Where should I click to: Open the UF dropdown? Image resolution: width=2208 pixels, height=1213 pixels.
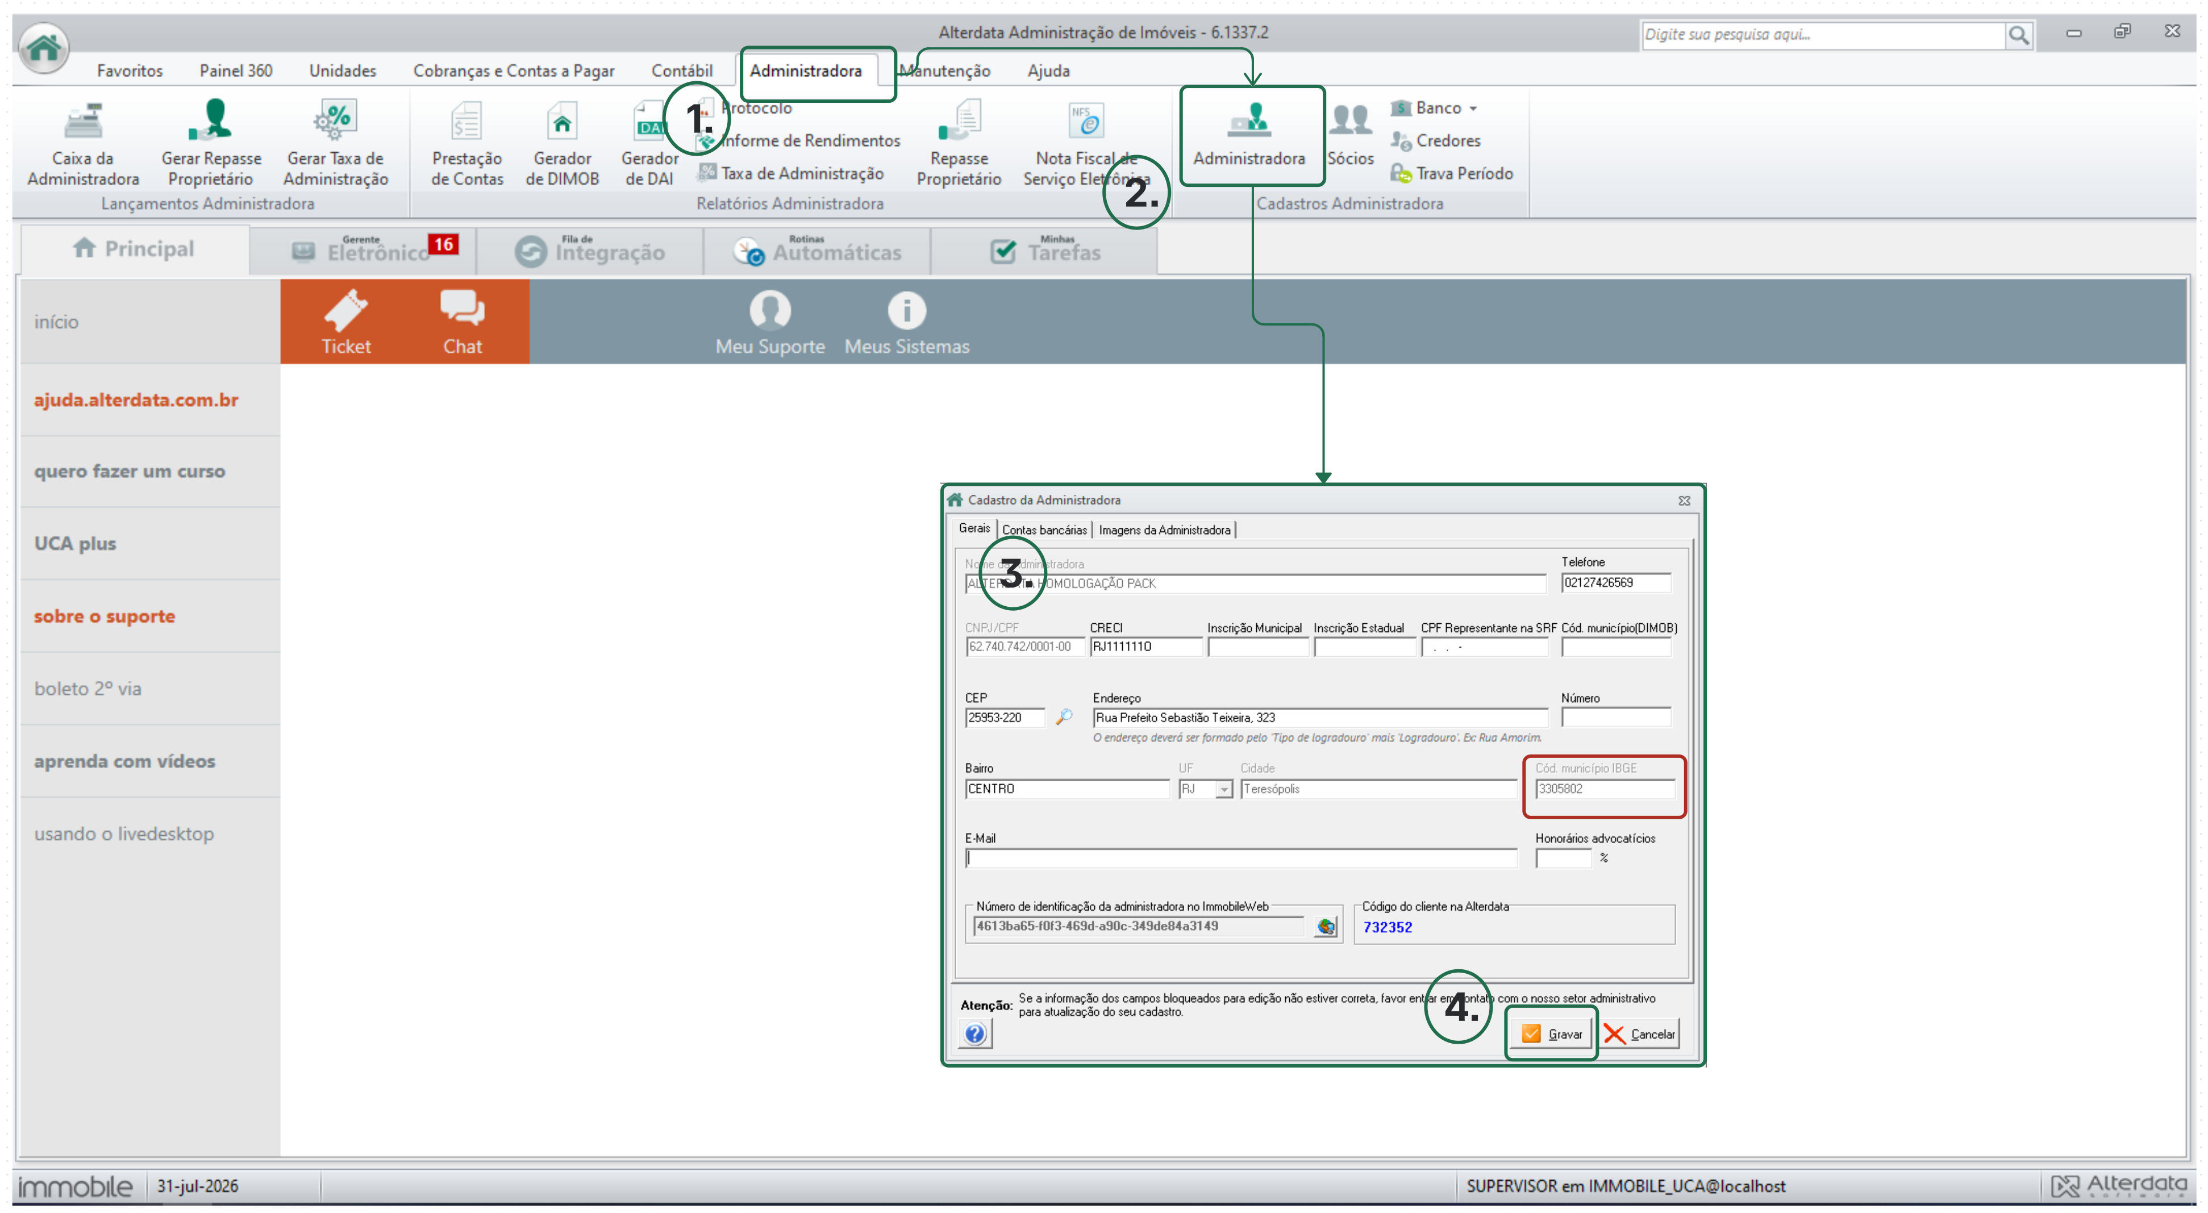1224,790
